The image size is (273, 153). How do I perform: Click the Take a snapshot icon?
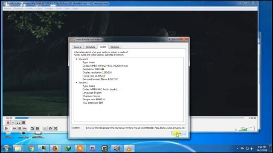(13, 122)
